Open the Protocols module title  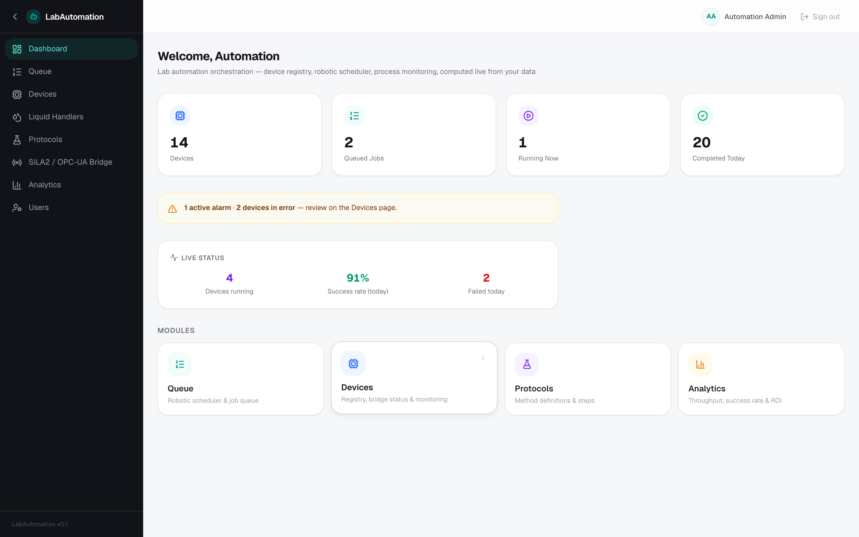(x=534, y=388)
